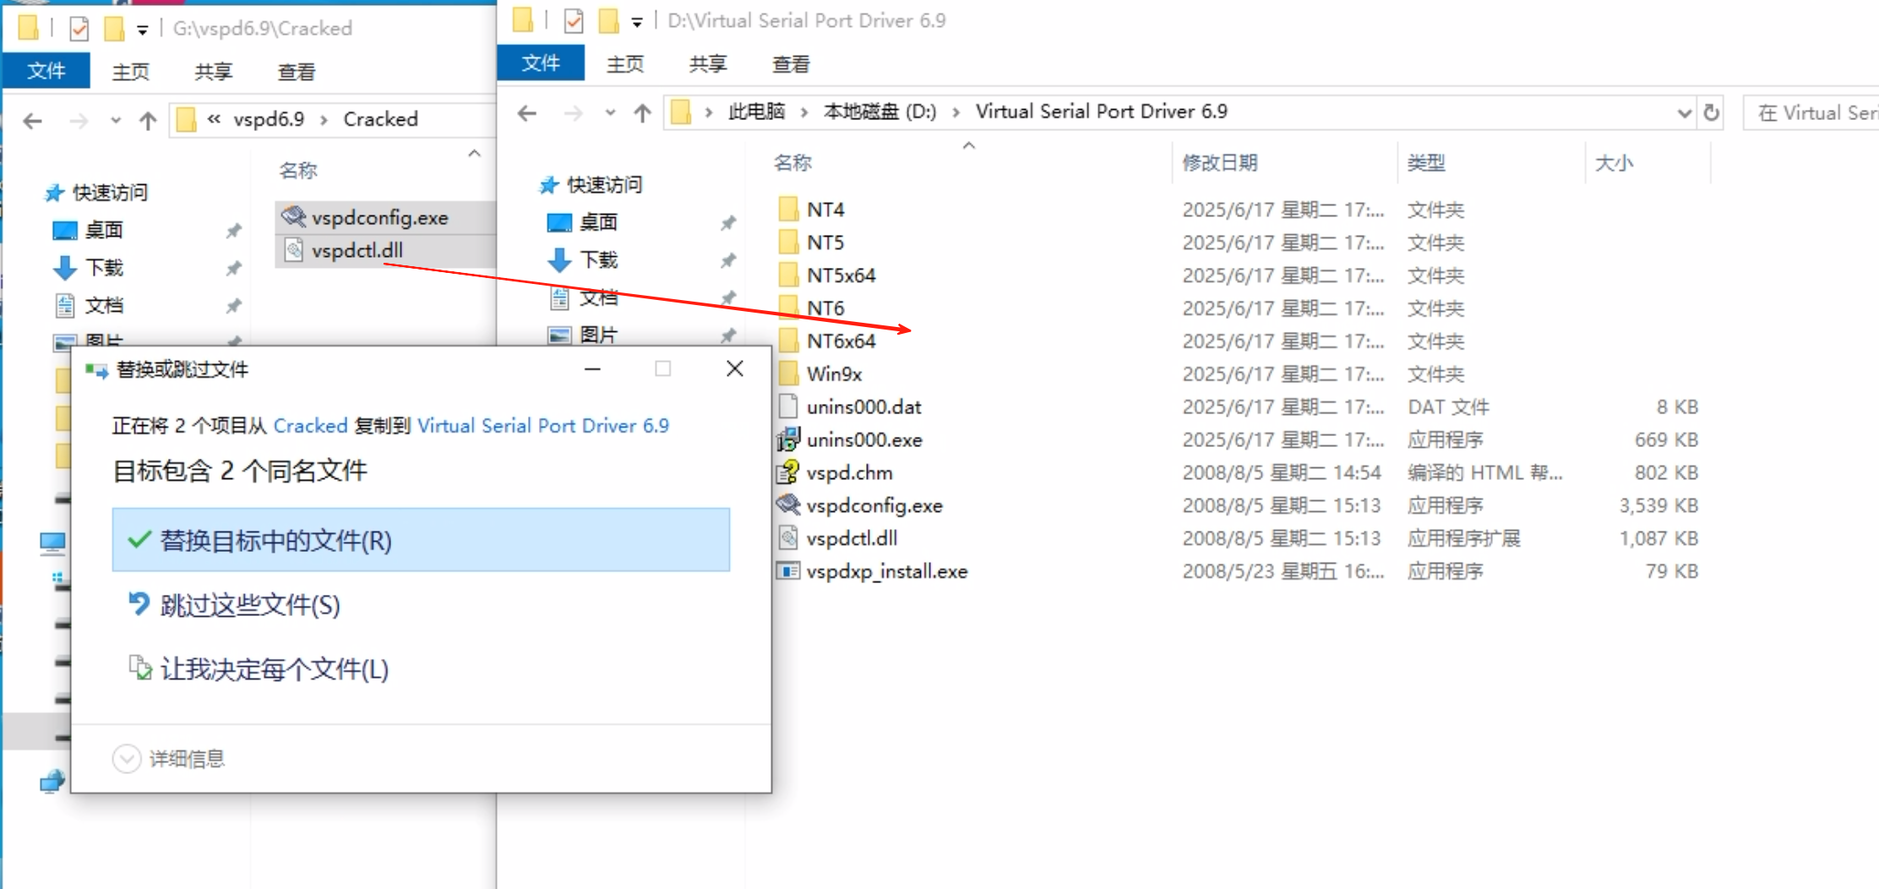Select Win9x folder icon

click(788, 374)
